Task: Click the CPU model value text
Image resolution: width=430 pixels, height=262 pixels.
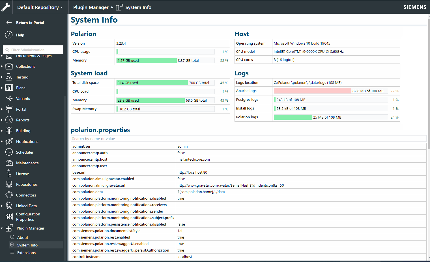Action: pyautogui.click(x=309, y=51)
